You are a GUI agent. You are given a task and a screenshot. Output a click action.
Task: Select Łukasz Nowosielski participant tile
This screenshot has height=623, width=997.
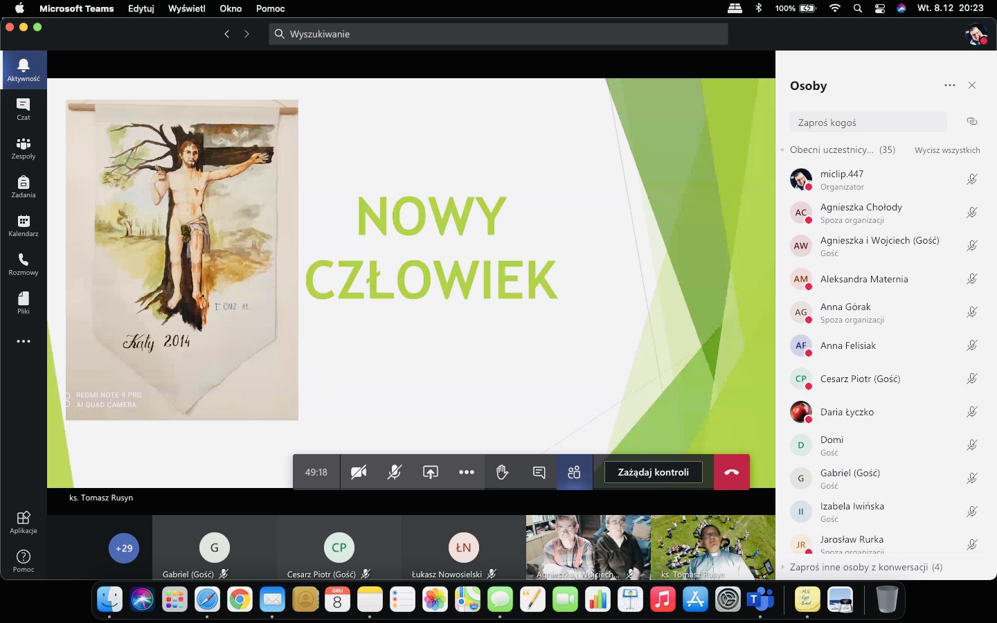pyautogui.click(x=464, y=548)
